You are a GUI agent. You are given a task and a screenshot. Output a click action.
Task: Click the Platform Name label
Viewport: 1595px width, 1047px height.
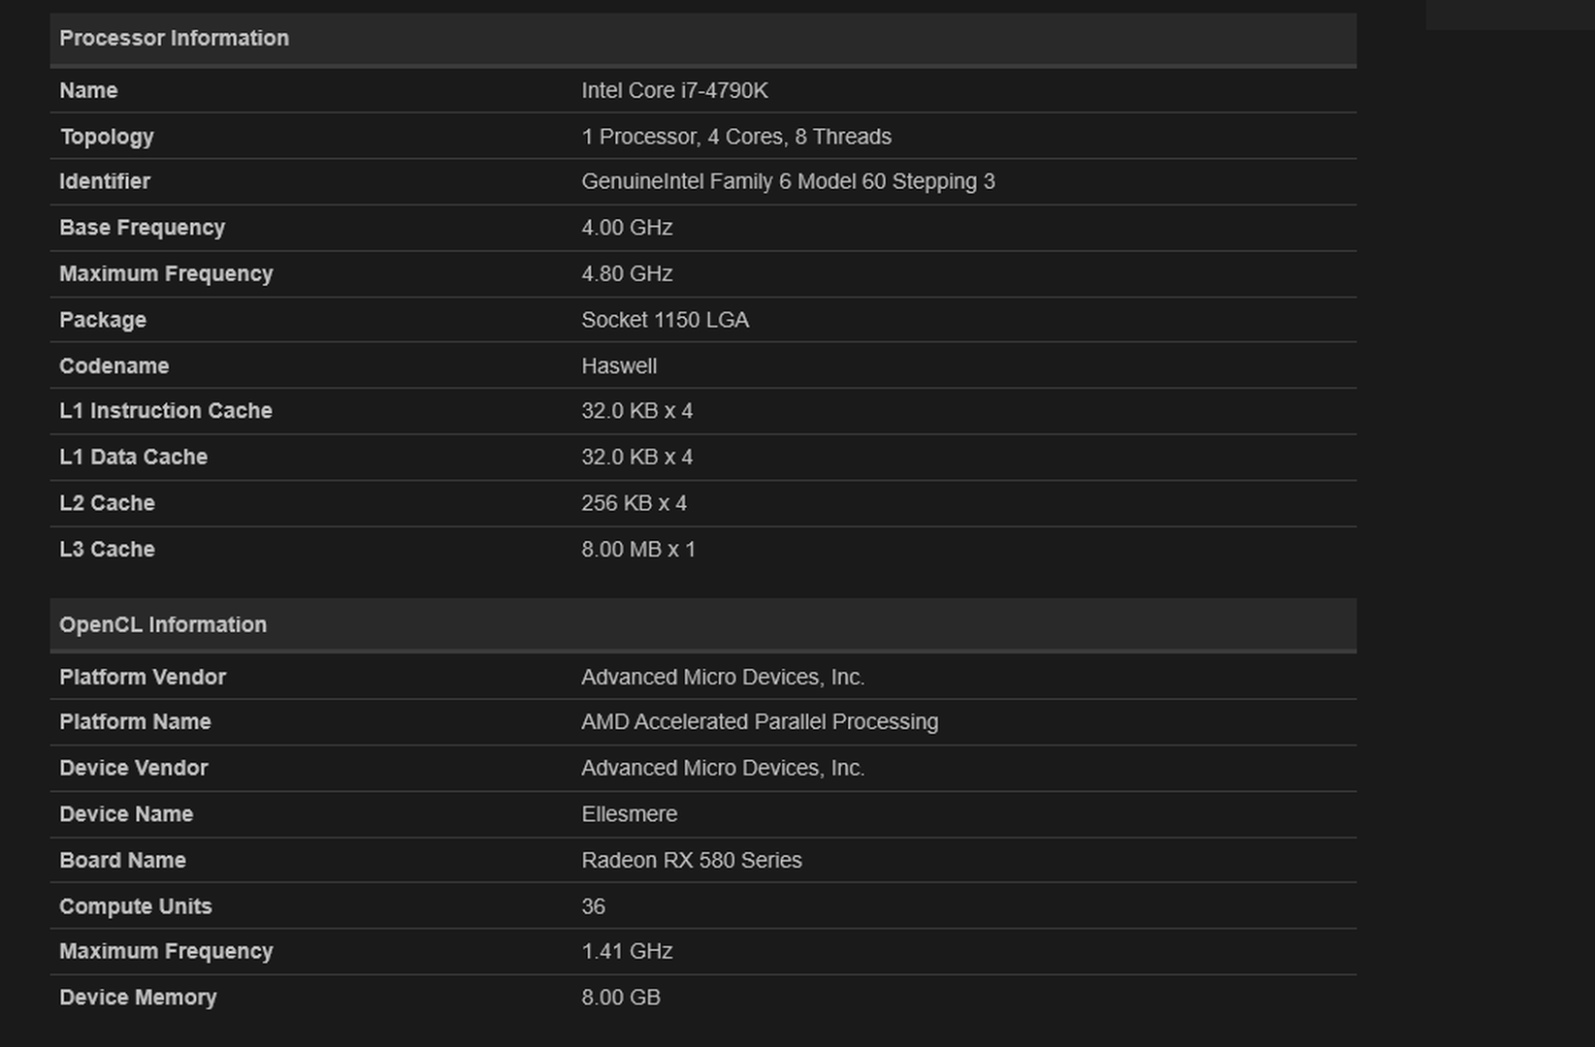point(135,722)
